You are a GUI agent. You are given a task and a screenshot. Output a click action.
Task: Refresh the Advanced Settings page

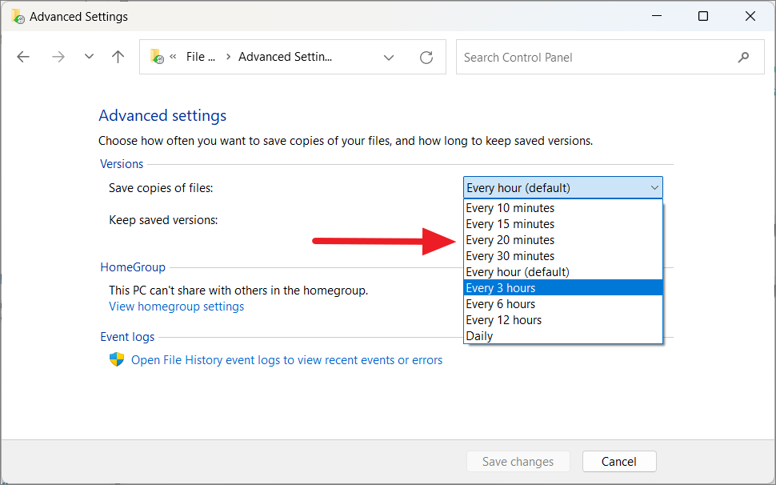[426, 56]
